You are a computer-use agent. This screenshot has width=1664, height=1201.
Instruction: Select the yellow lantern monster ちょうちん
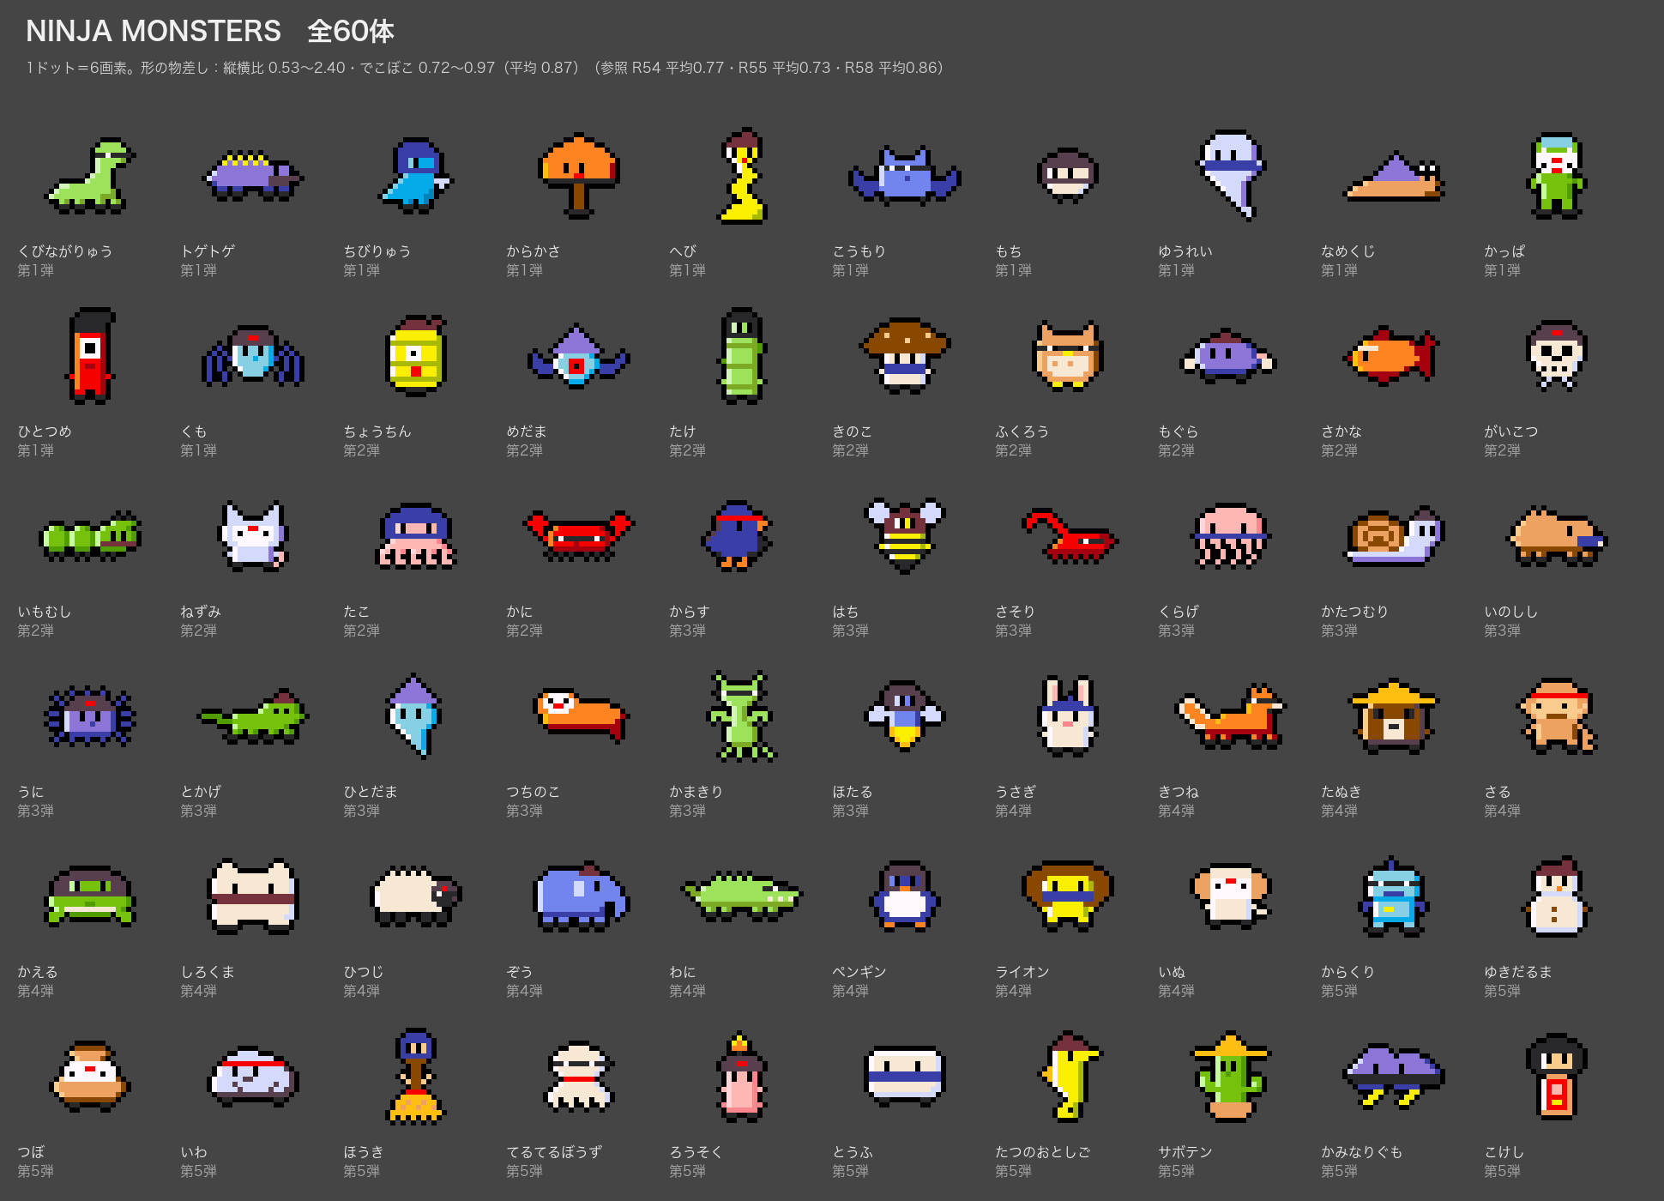416,356
